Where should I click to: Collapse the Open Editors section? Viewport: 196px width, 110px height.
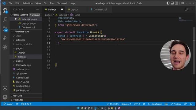point(12,15)
